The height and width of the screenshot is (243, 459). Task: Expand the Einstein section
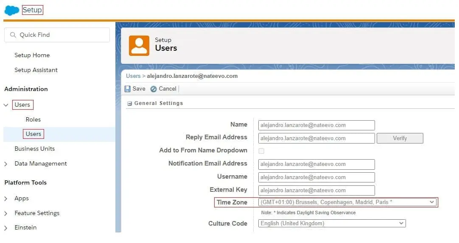pyautogui.click(x=6, y=228)
